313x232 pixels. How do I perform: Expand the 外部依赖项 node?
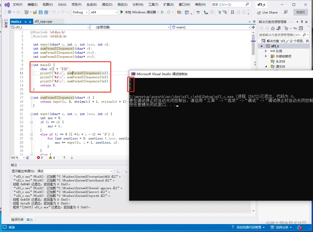point(266,56)
